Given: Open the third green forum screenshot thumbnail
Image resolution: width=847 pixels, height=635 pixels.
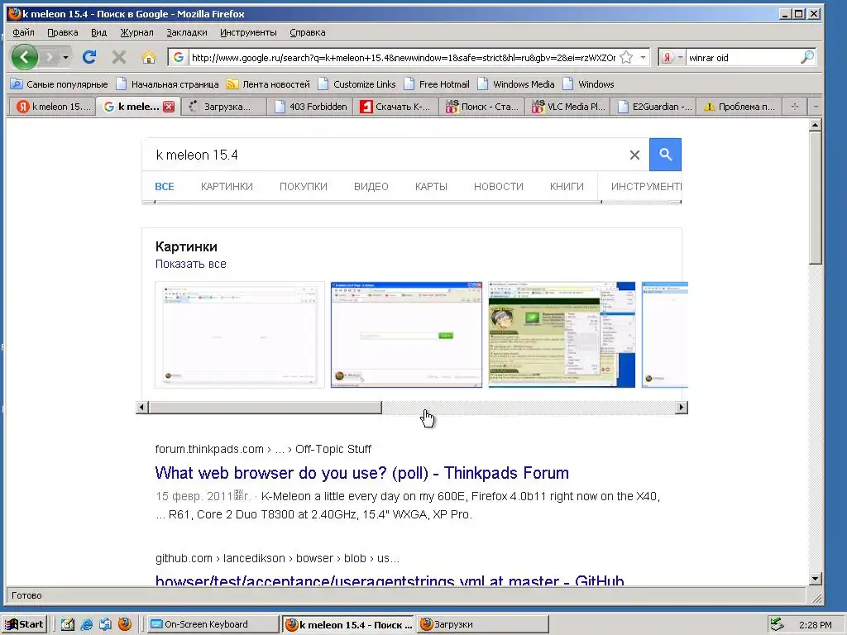Looking at the screenshot, I should click(x=562, y=335).
